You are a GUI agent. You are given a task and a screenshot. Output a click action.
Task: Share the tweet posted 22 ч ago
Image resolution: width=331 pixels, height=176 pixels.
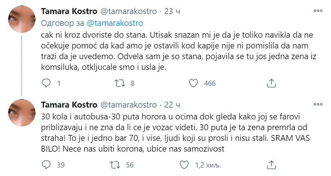click(x=271, y=165)
